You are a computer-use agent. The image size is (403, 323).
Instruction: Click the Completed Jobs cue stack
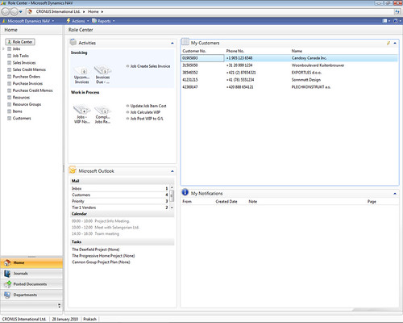pyautogui.click(x=102, y=115)
